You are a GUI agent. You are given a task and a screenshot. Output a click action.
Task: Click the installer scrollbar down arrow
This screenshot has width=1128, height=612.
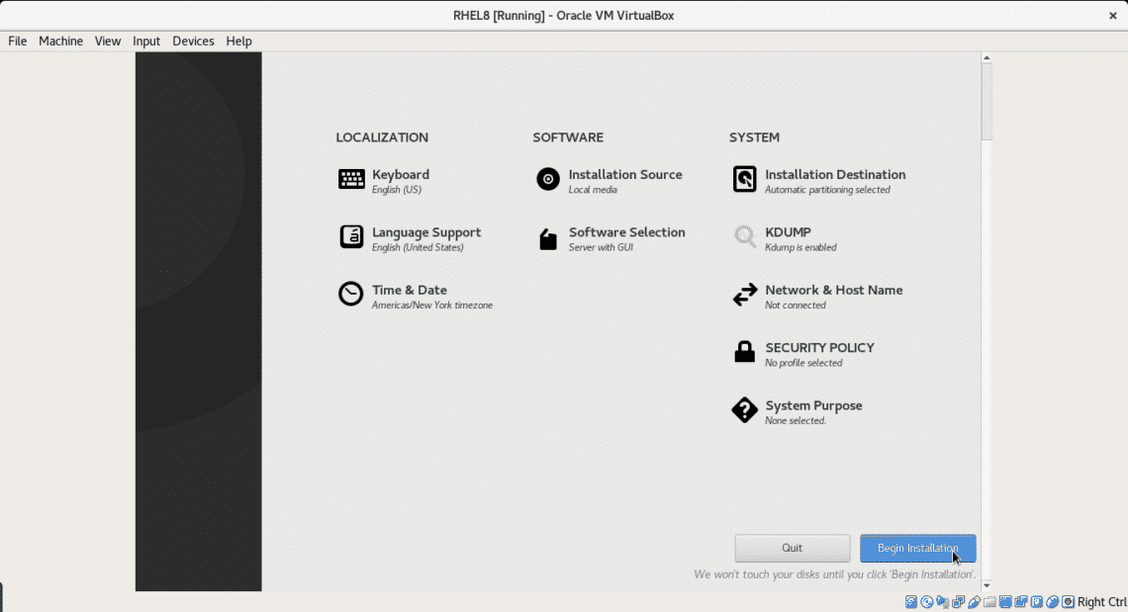point(987,585)
